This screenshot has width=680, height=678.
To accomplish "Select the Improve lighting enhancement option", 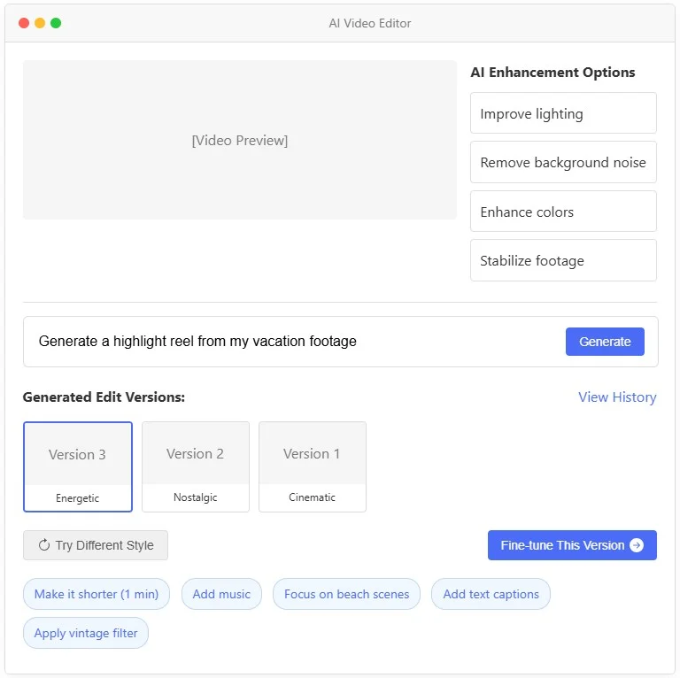I will pyautogui.click(x=563, y=113).
